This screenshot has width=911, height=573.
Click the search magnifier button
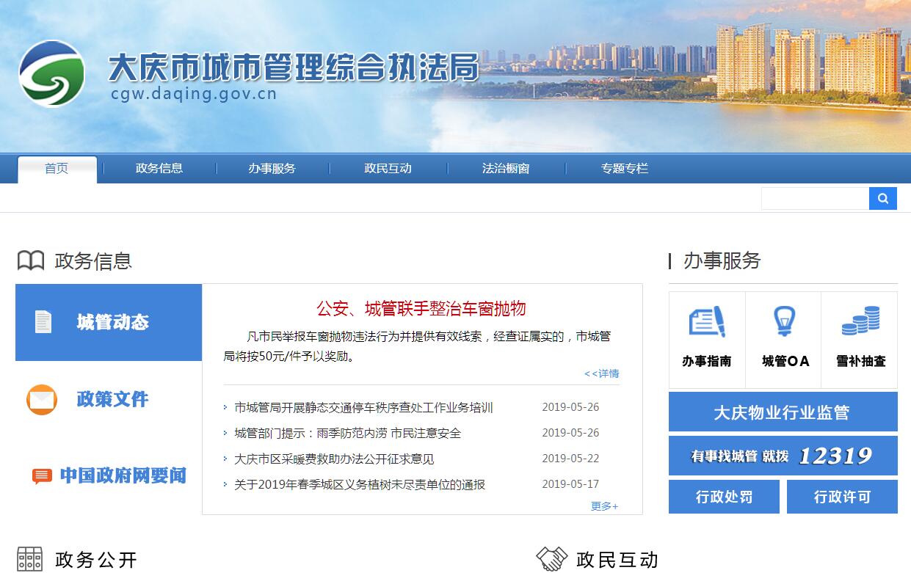[882, 198]
